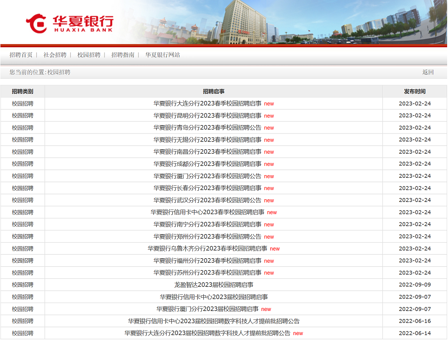Click the 招聘类别 column header
448x340 pixels.
[23, 92]
